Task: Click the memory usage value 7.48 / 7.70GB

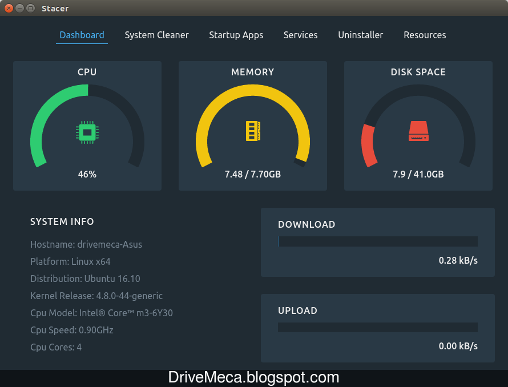Action: pos(252,174)
